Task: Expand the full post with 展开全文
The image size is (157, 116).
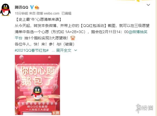Action: (64, 50)
